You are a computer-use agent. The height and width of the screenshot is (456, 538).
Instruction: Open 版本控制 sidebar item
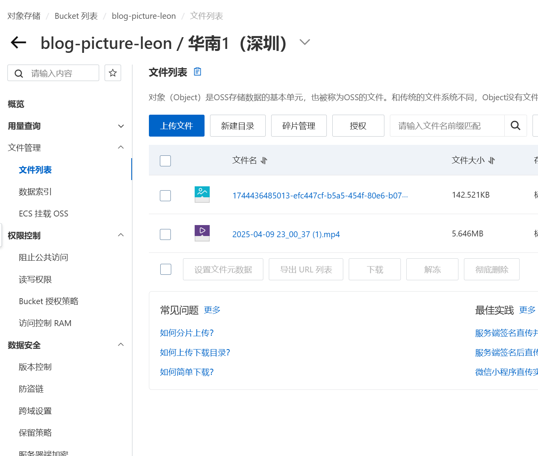pyautogui.click(x=35, y=367)
